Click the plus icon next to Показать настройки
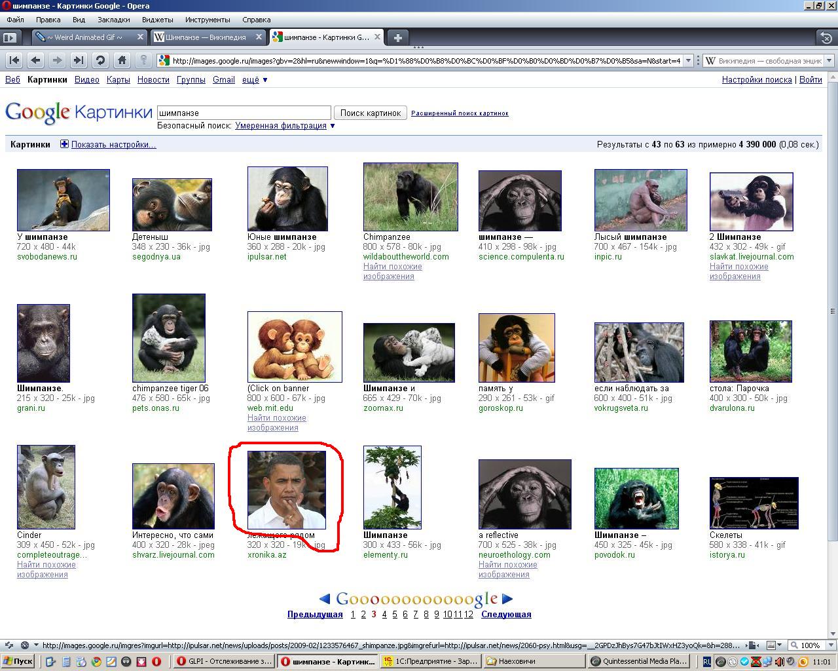The image size is (838, 671). pyautogui.click(x=64, y=144)
